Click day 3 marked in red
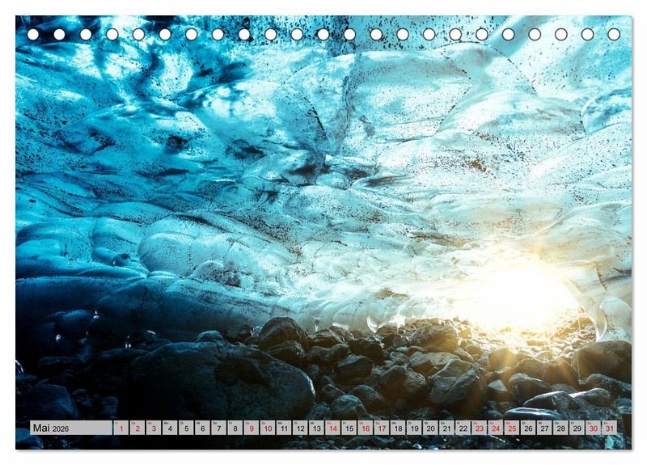Viewport: 647px width, 465px height. pos(153,428)
